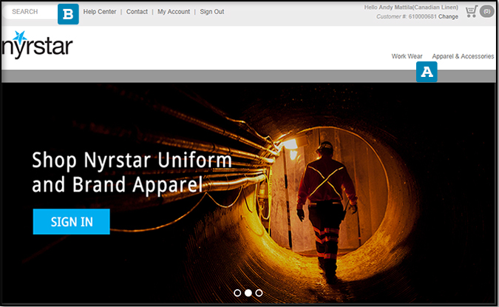Viewport: 499px width, 307px height.
Task: Click the Sign Out link
Action: 212,12
